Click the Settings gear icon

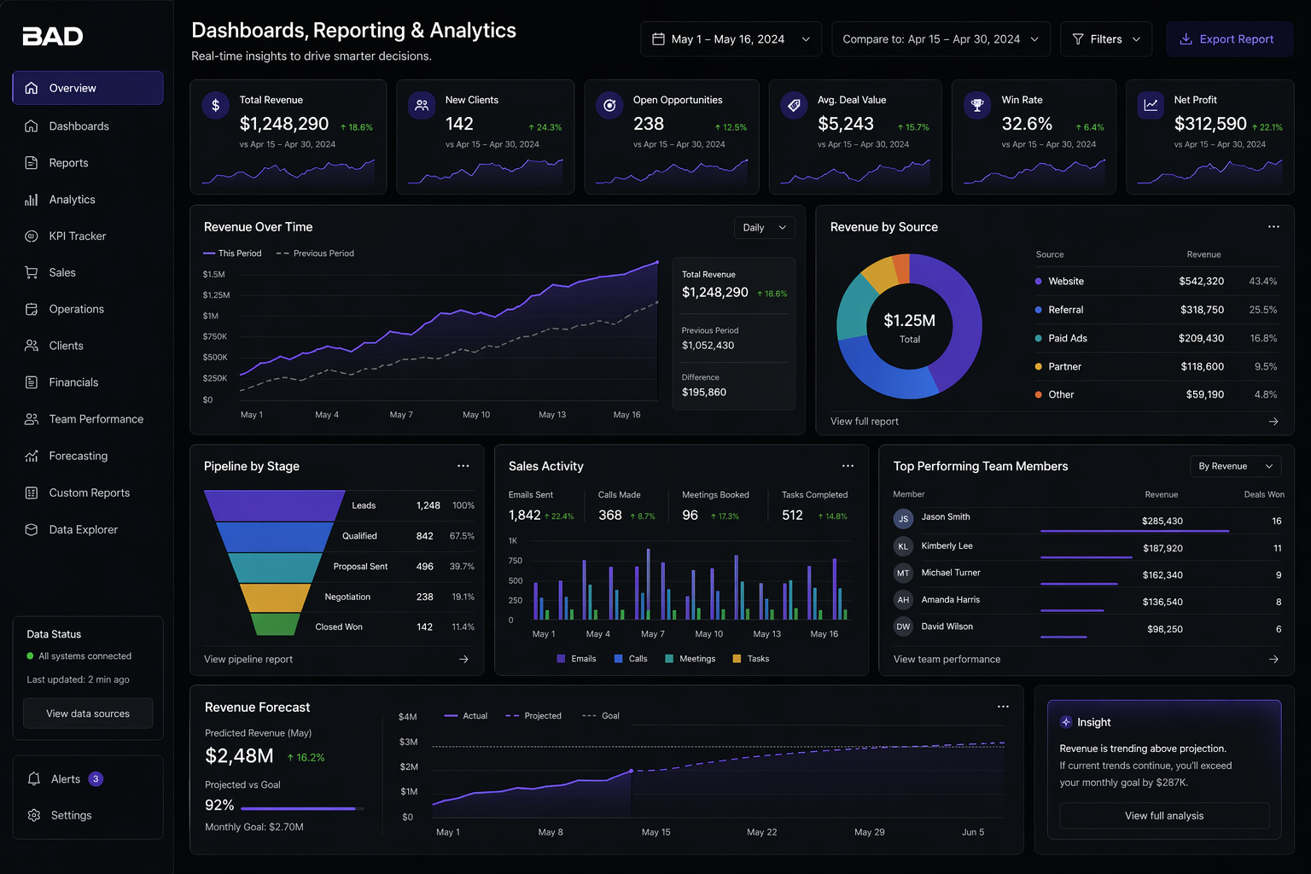[34, 815]
